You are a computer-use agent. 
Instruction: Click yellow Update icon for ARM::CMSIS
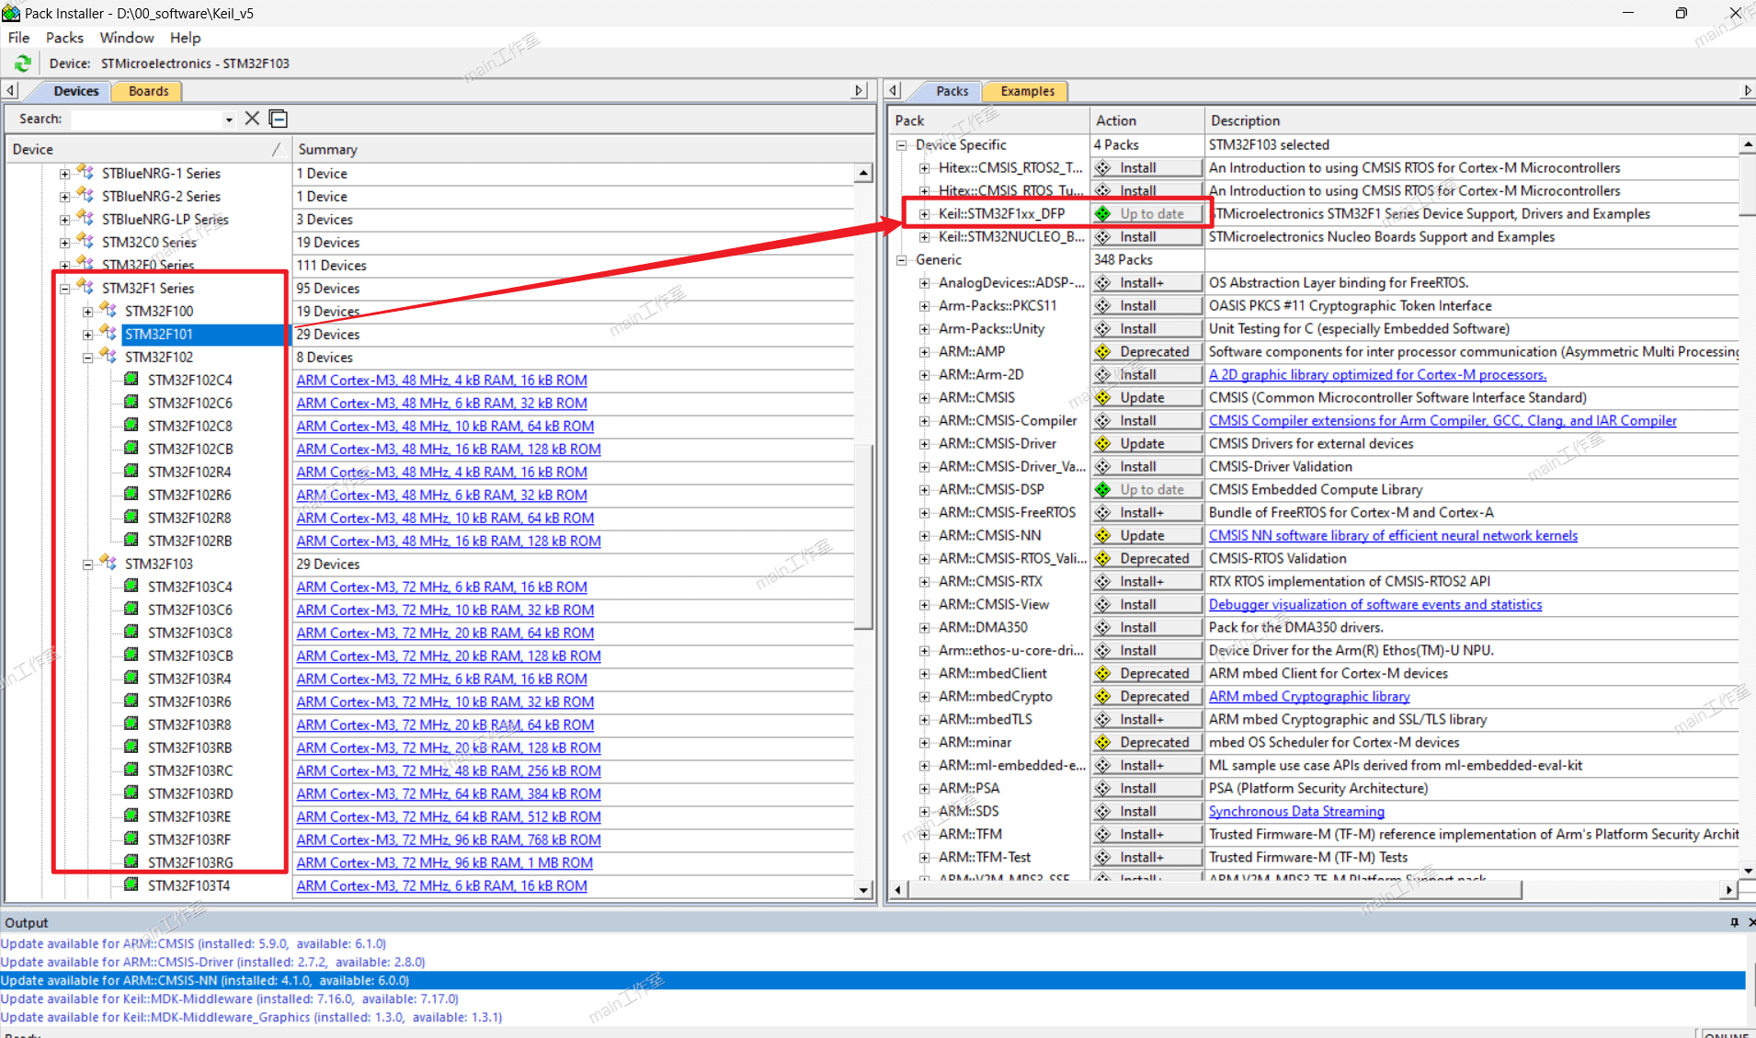(x=1103, y=397)
